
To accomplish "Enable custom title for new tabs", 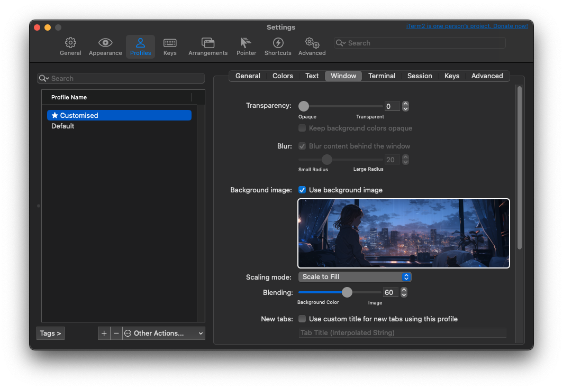I will coord(302,319).
